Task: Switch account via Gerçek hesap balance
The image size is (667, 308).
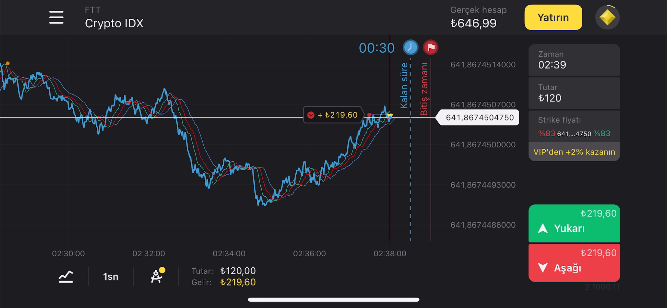Action: pyautogui.click(x=478, y=17)
